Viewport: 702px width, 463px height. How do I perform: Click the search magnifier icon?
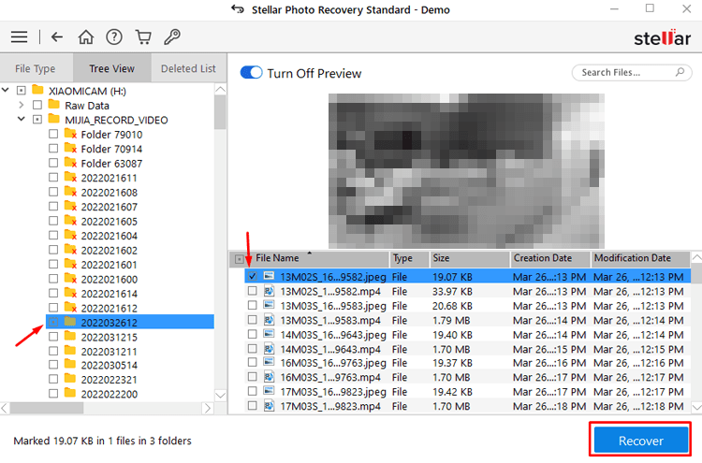[680, 72]
